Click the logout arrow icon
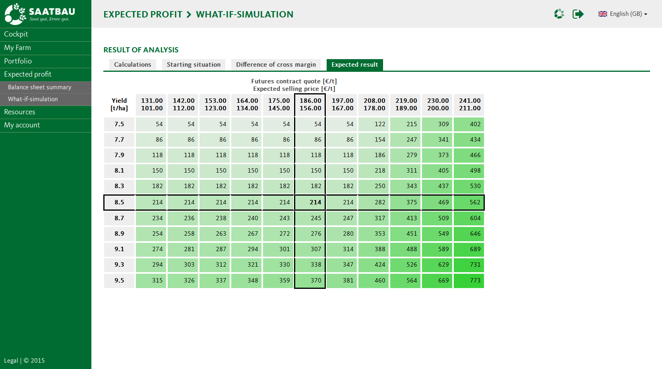 click(578, 14)
